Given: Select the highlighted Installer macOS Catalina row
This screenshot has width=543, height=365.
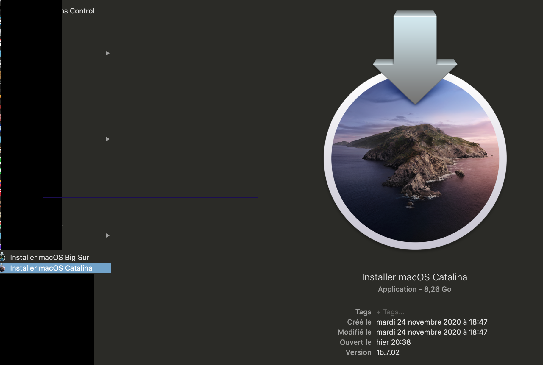Looking at the screenshot, I should click(x=52, y=268).
